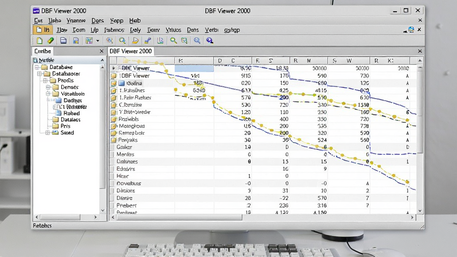Viewport: 457px width, 257px height.
Task: Click the tree panel vertical scrollbar down arrow
Action: (103, 210)
